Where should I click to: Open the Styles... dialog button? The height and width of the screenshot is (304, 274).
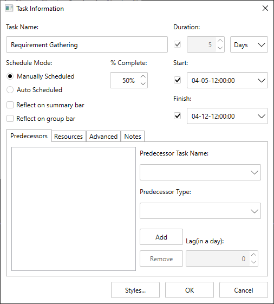(x=135, y=290)
